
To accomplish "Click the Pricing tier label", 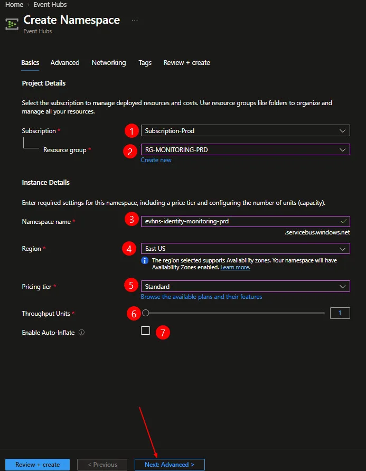I will point(36,287).
